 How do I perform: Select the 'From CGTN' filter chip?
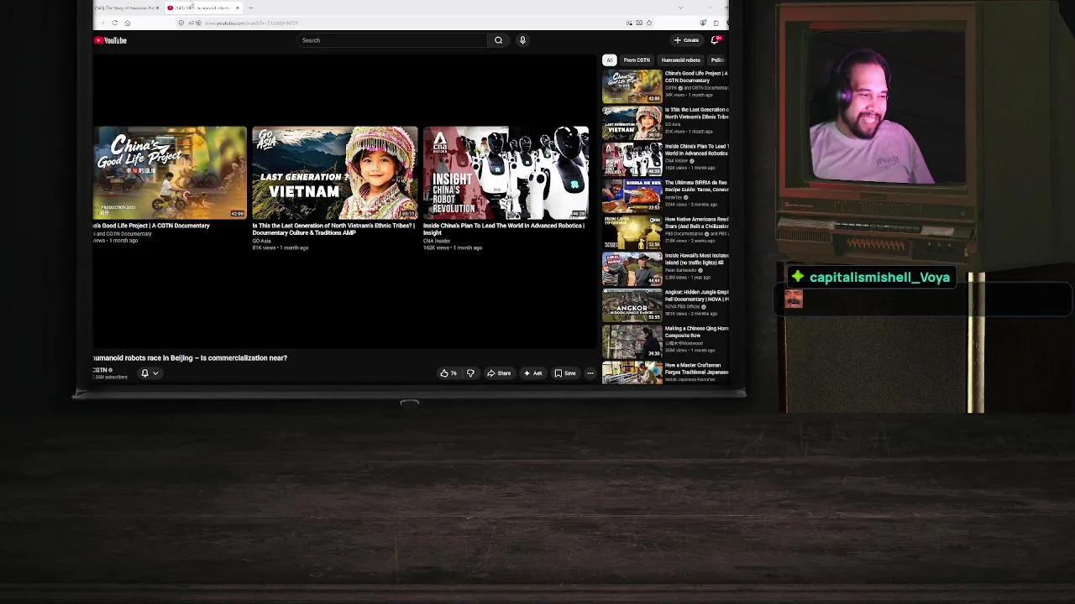(x=637, y=60)
